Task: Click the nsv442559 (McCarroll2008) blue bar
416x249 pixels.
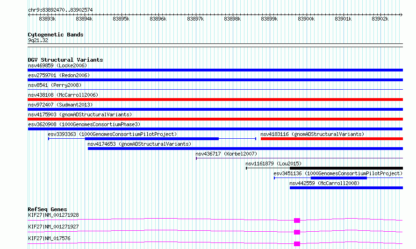Action: (x=346, y=188)
